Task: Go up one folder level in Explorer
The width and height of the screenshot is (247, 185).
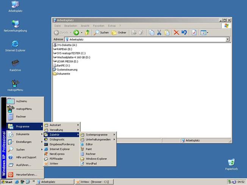Action: (x=87, y=33)
